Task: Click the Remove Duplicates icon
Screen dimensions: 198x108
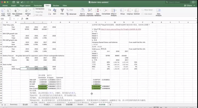Action: coord(90,10)
